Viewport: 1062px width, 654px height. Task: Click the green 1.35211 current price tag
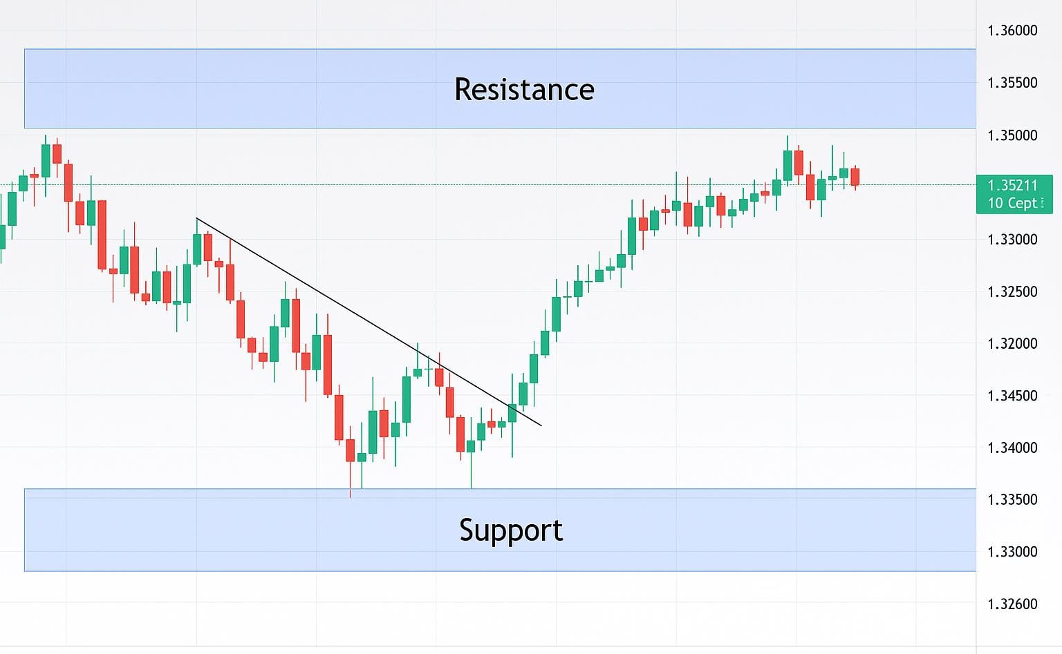(1014, 194)
